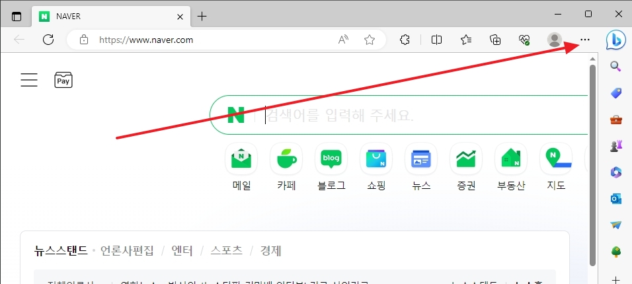Open sidebar Tools briefcase icon
The image size is (632, 284).
pos(616,120)
